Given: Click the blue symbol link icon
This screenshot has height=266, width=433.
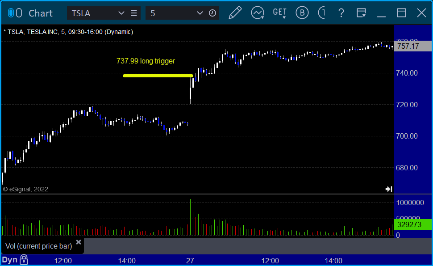Looking at the screenshot, I should [x=11, y=13].
